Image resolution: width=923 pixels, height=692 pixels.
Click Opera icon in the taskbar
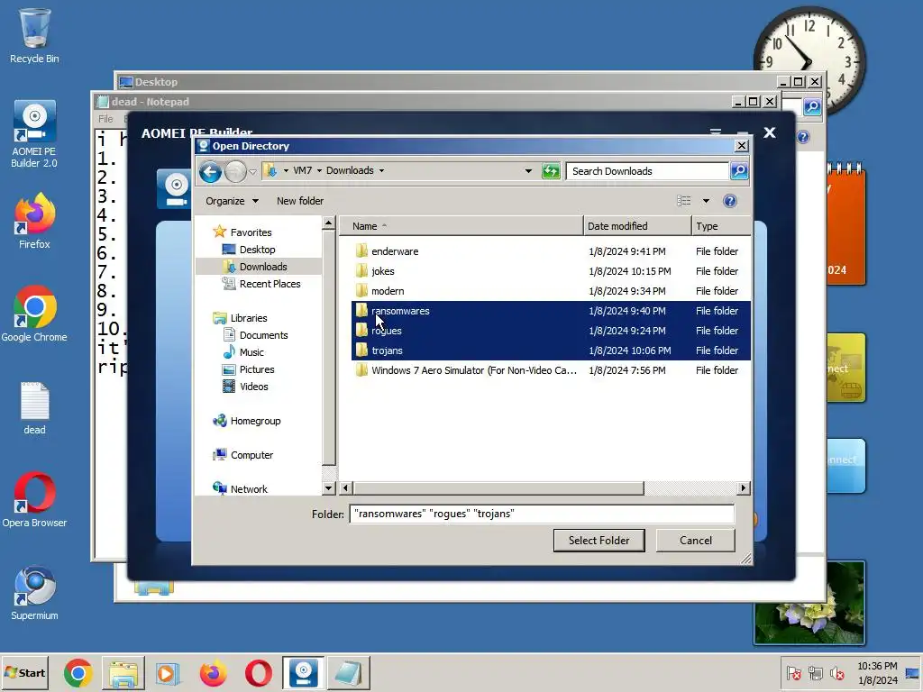259,673
